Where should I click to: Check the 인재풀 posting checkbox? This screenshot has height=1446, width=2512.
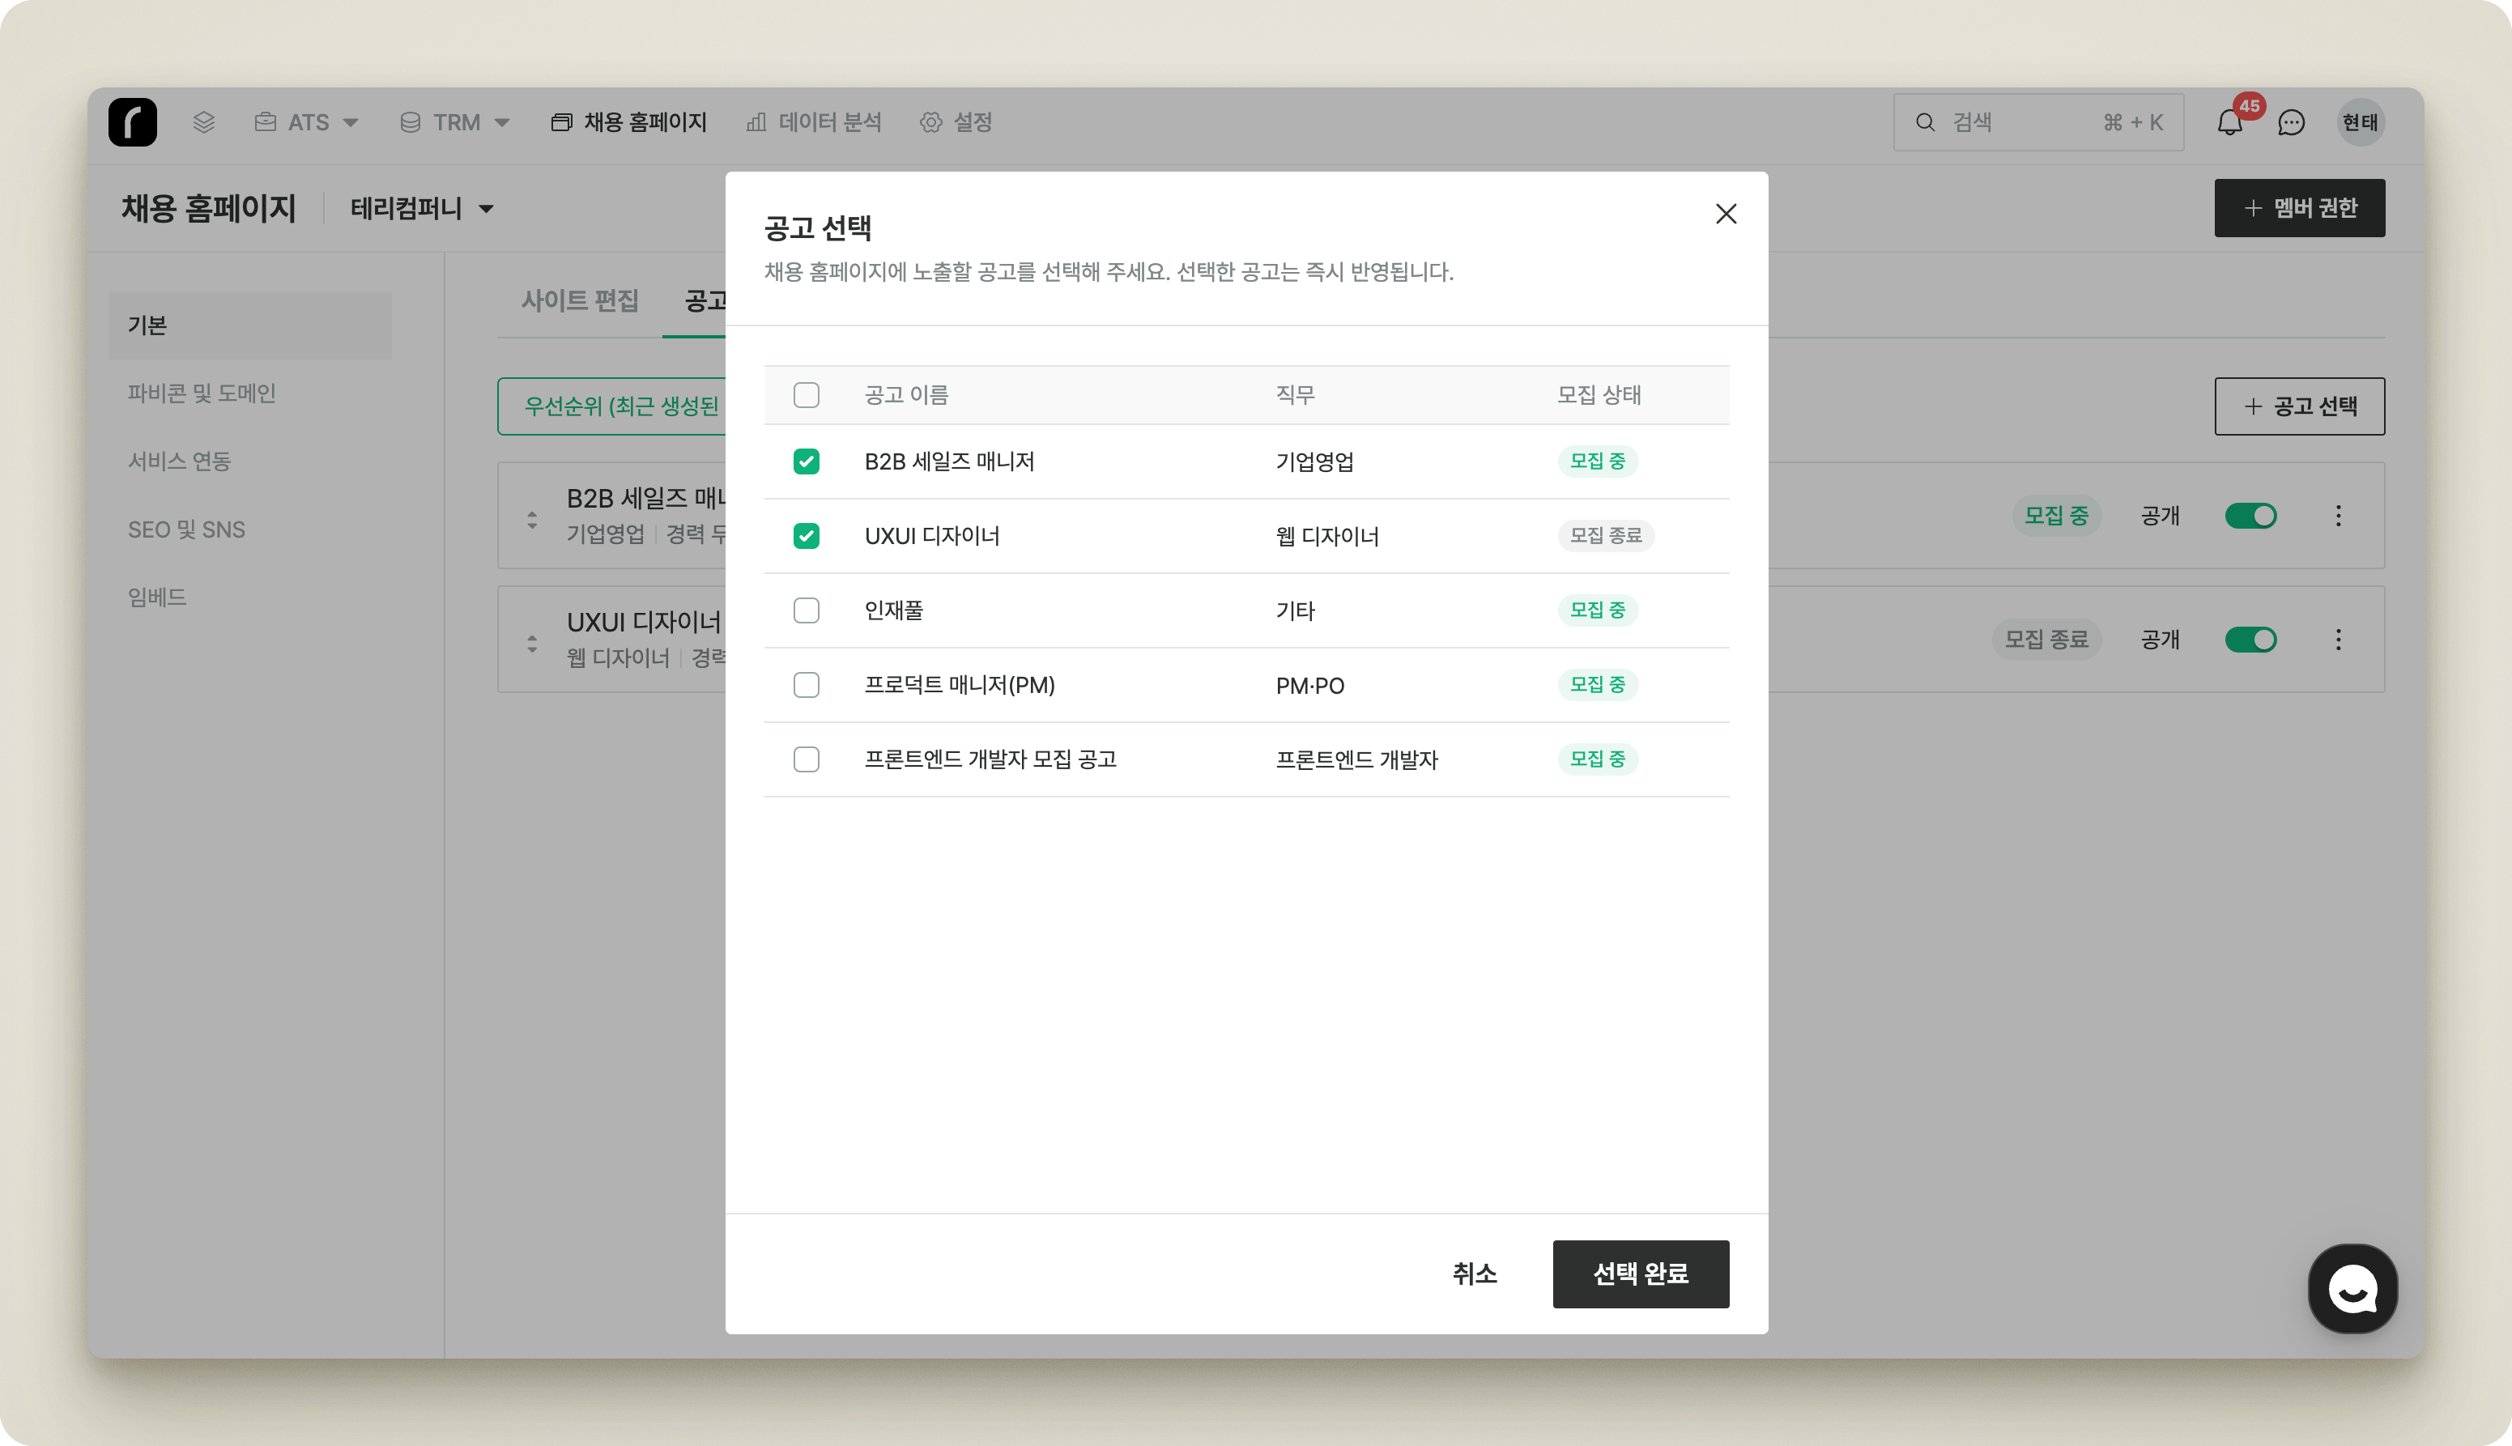click(806, 610)
